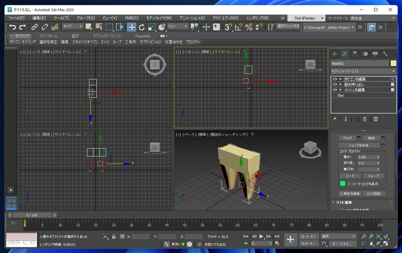The height and width of the screenshot is (253, 402).
Task: Click the Remove Modifier trash icon
Action: coord(365,119)
